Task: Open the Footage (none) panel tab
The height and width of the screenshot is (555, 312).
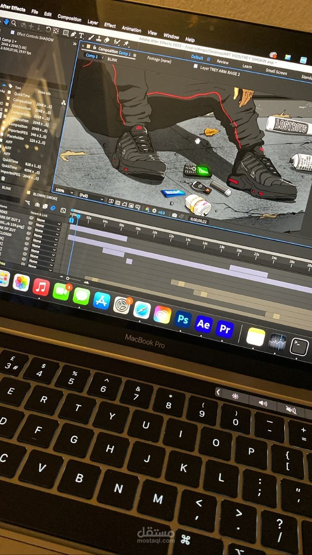Action: click(x=159, y=60)
